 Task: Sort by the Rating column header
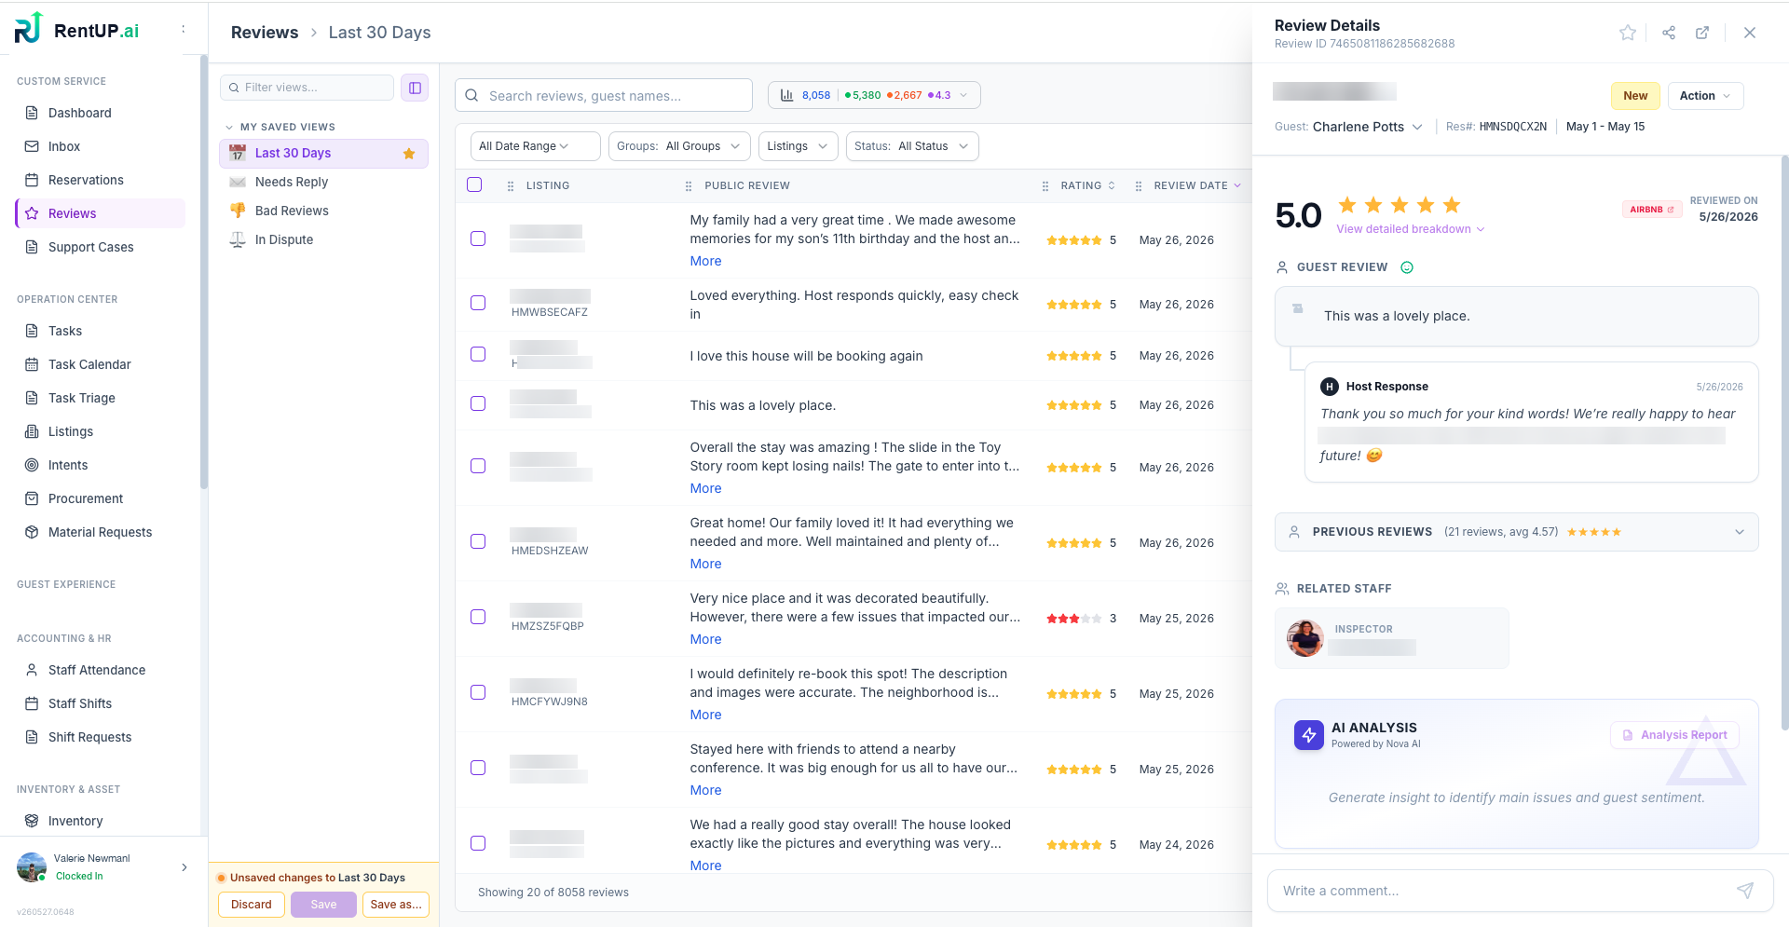1086,185
